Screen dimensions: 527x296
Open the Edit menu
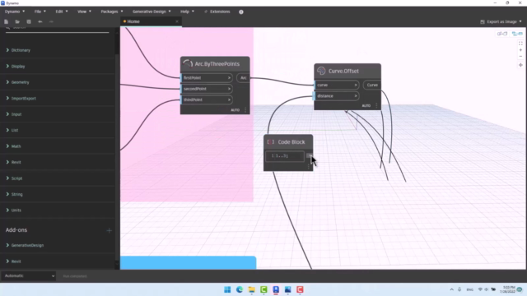(62, 12)
